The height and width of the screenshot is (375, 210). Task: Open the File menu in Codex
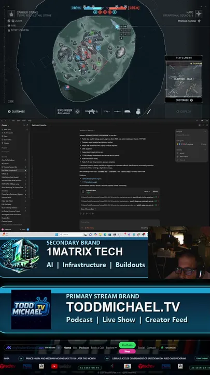point(13,120)
